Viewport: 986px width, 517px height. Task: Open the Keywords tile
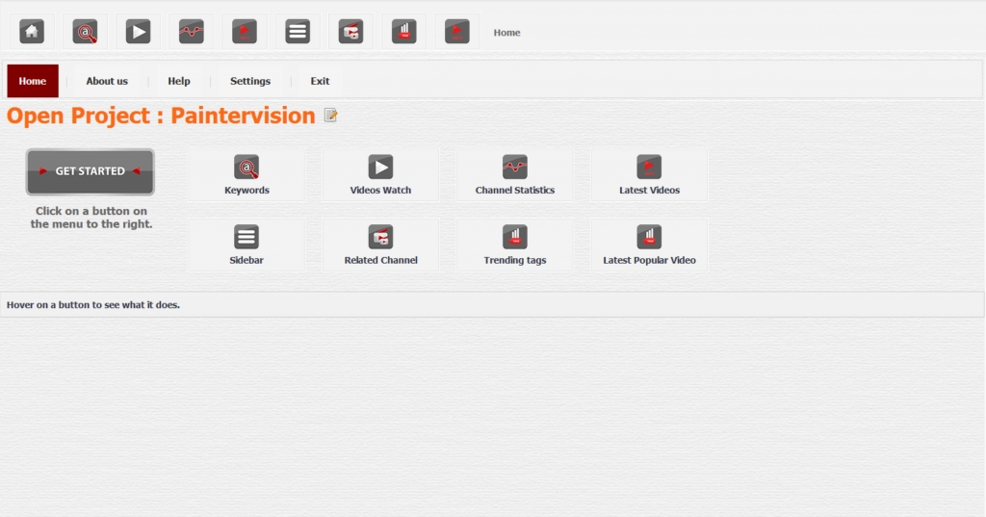pyautogui.click(x=246, y=175)
